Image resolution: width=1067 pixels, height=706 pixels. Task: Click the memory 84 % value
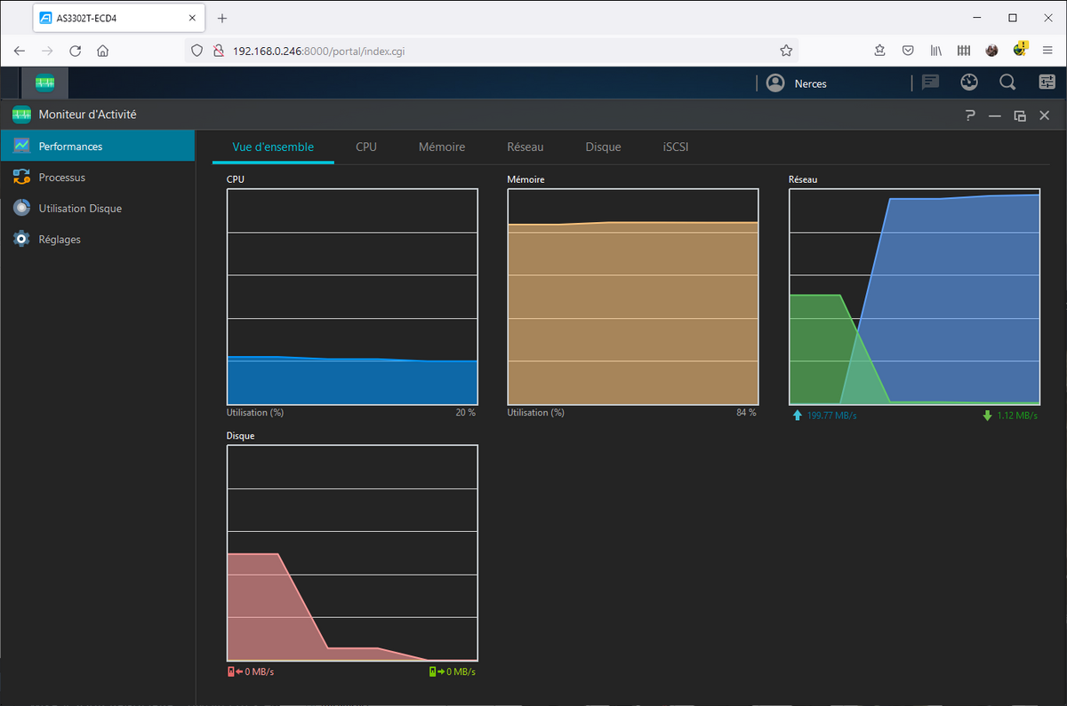tap(746, 413)
